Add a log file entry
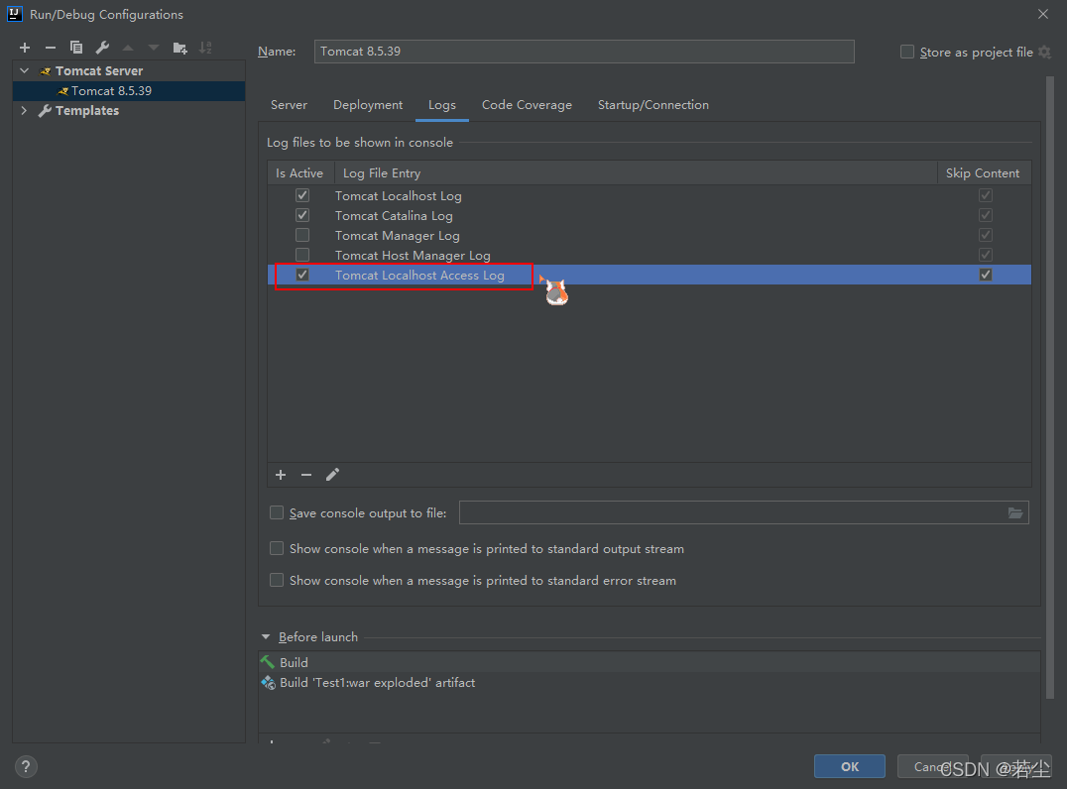 tap(281, 475)
